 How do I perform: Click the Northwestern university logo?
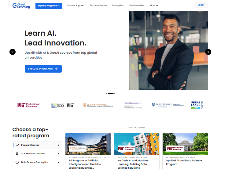click(133, 105)
